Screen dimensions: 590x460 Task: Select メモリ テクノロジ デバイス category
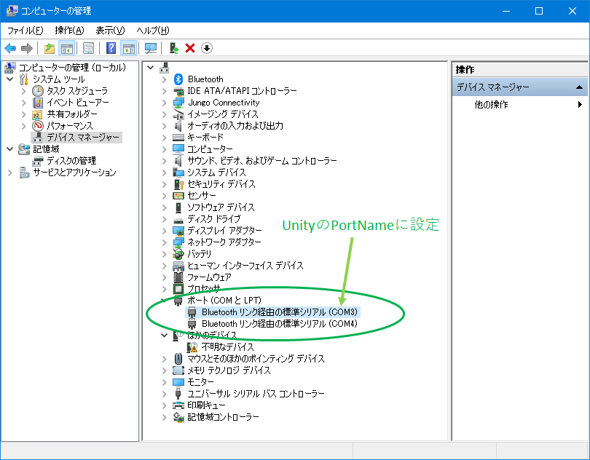tap(229, 370)
